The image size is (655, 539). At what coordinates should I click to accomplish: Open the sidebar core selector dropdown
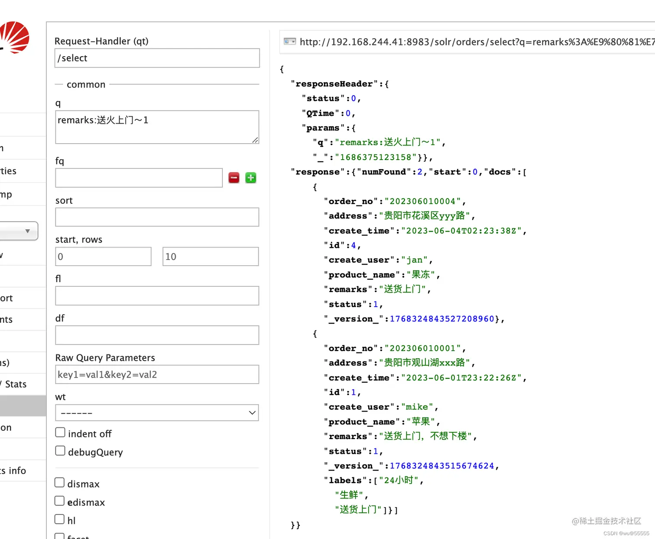click(19, 231)
